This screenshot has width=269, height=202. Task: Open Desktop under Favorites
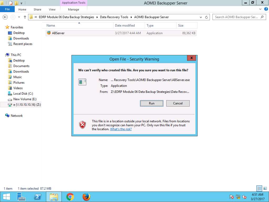(19, 33)
